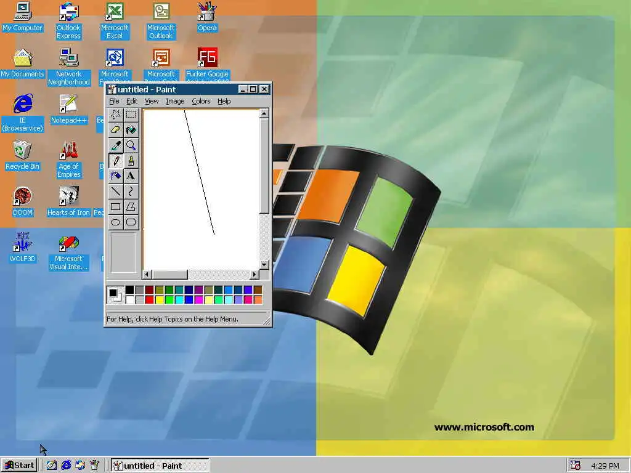Click the untitled - Paint taskbar button
The height and width of the screenshot is (473, 631).
[160, 466]
